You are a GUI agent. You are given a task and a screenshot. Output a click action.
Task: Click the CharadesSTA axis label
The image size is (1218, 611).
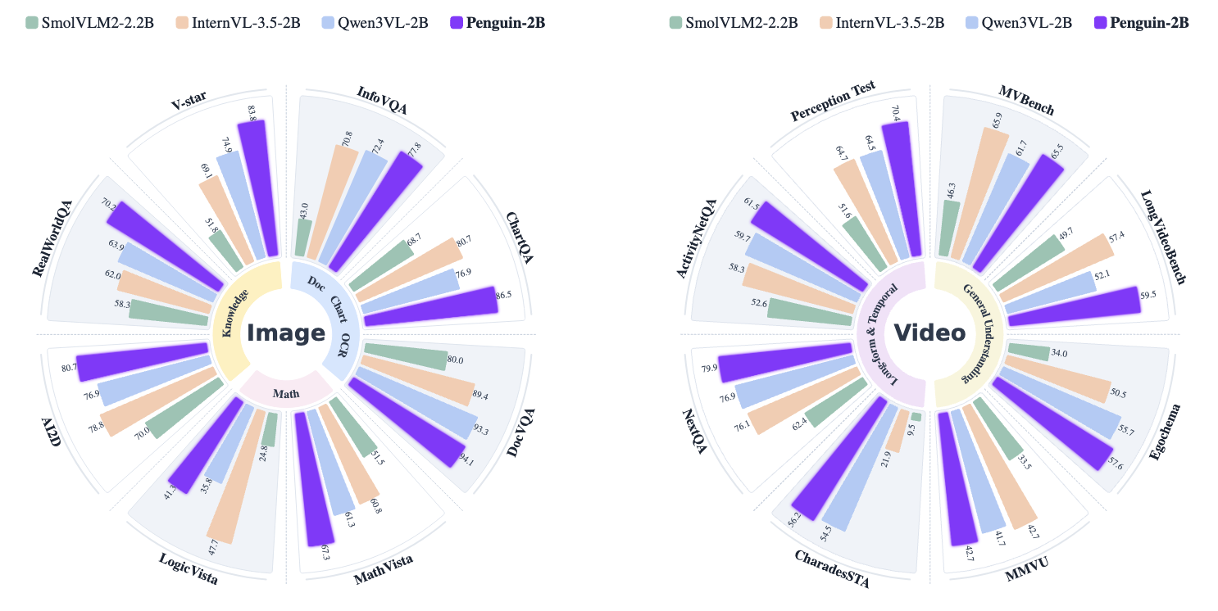832,568
